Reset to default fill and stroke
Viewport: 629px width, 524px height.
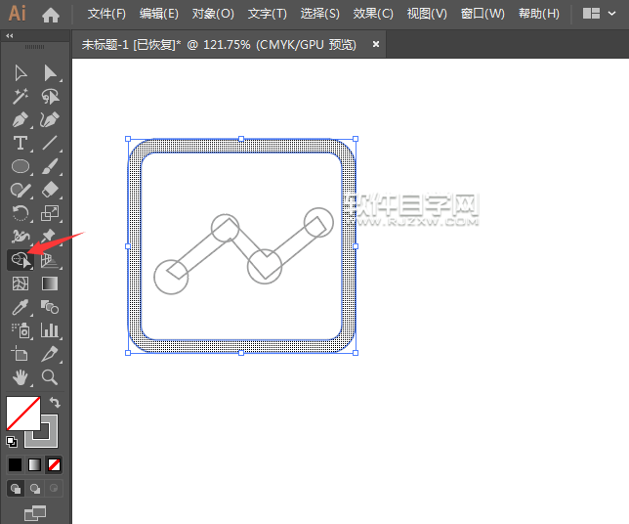(x=12, y=442)
